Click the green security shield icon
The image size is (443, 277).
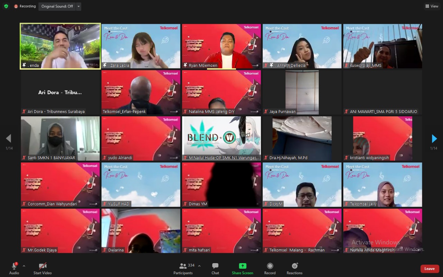[x=6, y=6]
